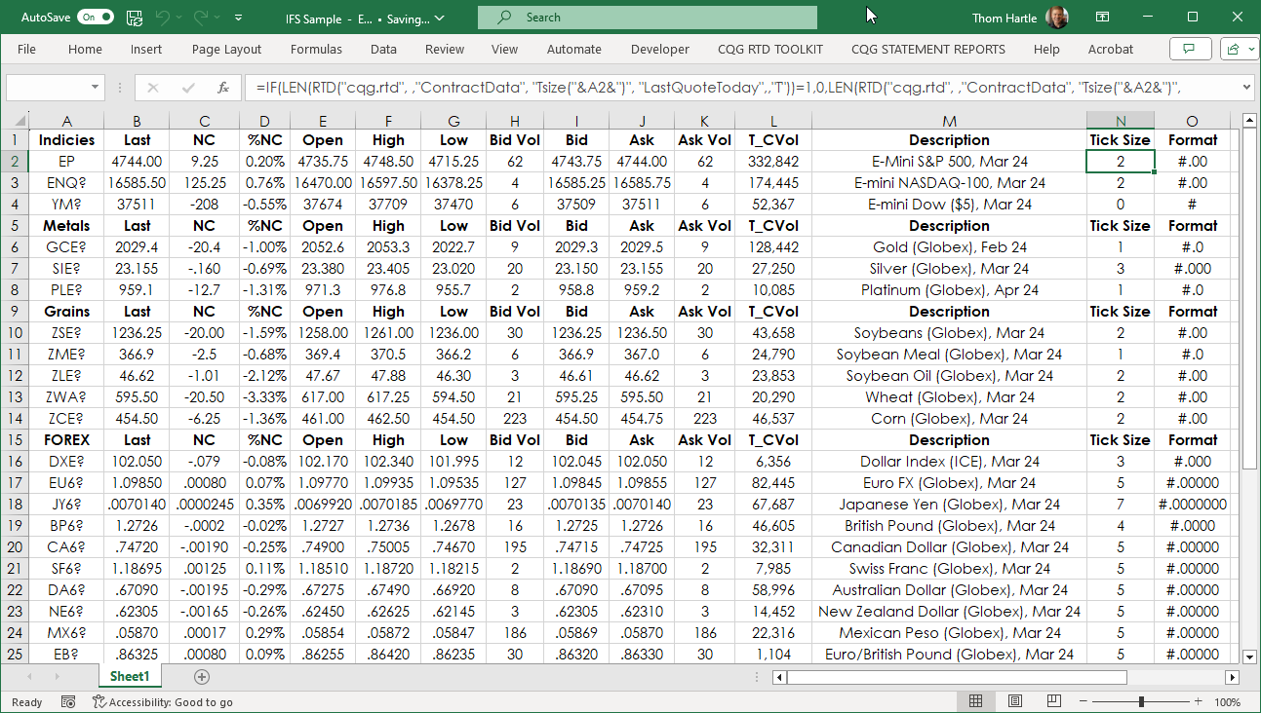Open the Formulas ribbon tab
This screenshot has height=713, width=1261.
[x=316, y=49]
